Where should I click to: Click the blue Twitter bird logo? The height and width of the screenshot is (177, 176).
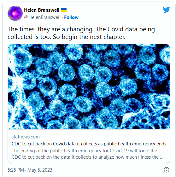(166, 9)
